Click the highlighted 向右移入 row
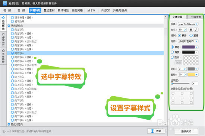The height and width of the screenshot is (136, 205). [x=85, y=53]
